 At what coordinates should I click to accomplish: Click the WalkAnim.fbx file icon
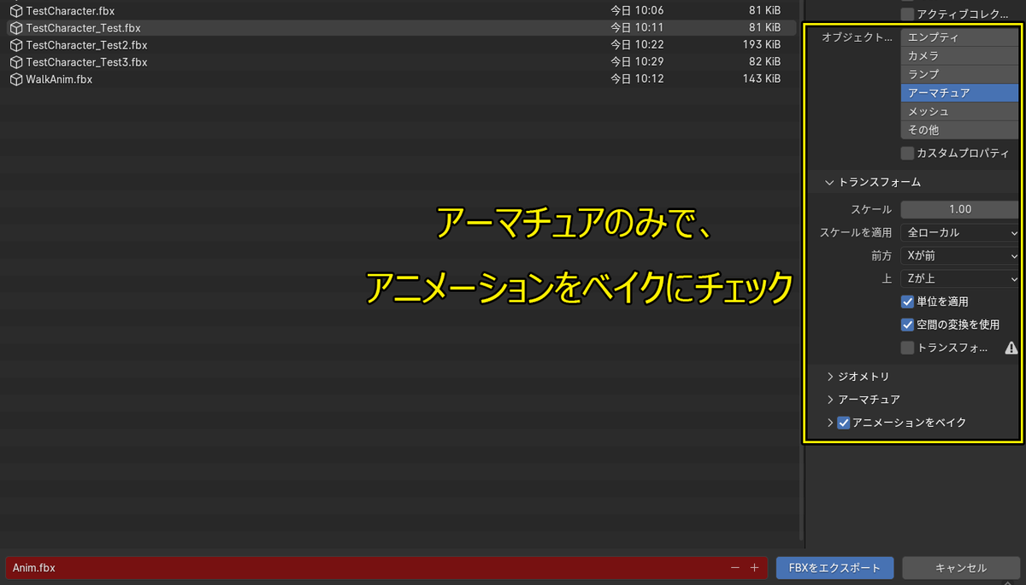click(x=16, y=79)
